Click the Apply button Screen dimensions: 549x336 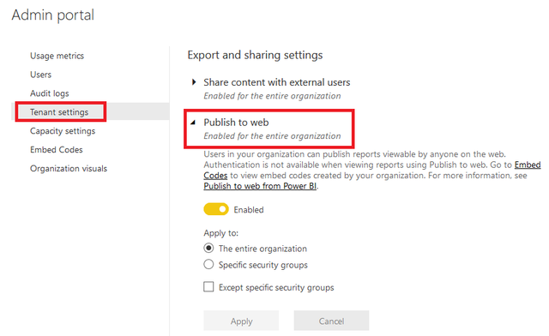(x=241, y=321)
